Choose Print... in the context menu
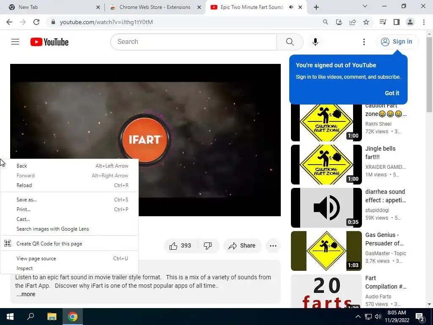The image size is (433, 325). 69,209
